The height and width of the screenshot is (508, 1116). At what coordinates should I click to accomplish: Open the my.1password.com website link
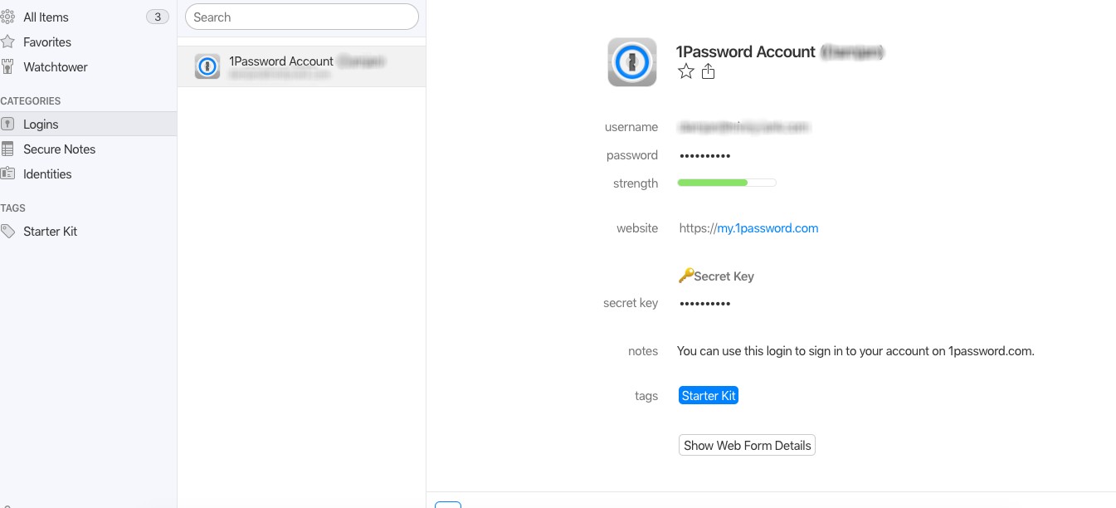pyautogui.click(x=768, y=228)
